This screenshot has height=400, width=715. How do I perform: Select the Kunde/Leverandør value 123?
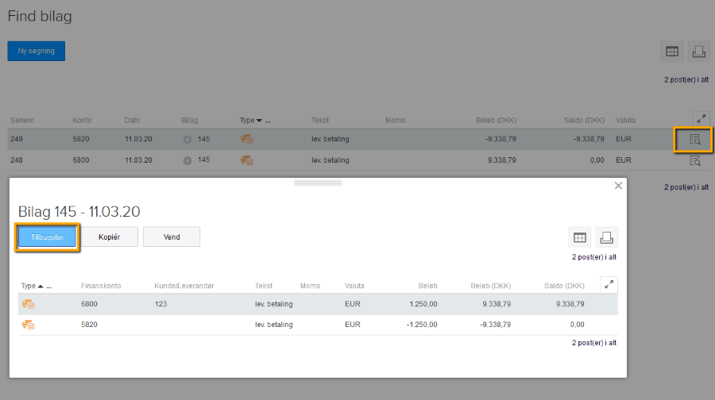click(x=160, y=304)
